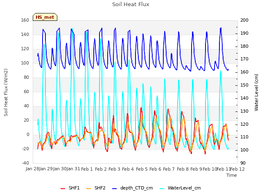
Task: Click the Time x-axis label
Action: tap(232, 175)
